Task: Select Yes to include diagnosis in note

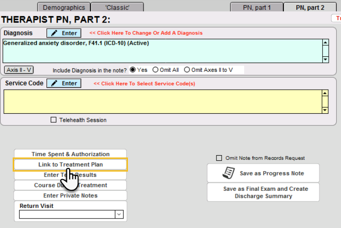Action: (133, 70)
